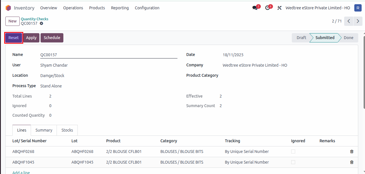The height and width of the screenshot is (174, 365).
Task: Open the activities clock icon
Action: [x=268, y=8]
